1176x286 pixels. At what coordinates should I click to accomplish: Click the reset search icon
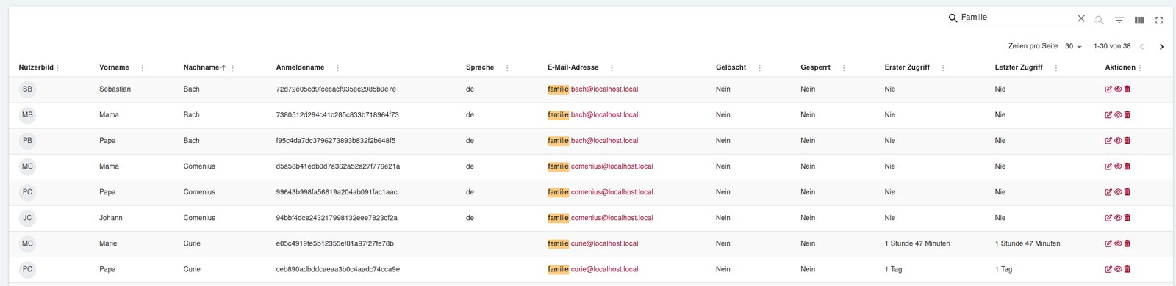tap(1099, 21)
